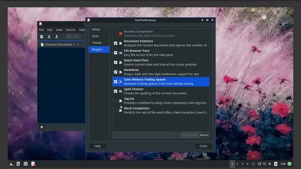This screenshot has width=301, height=169.
Task: Toggle the side pane icon at Xed bottom
Action: [x=42, y=127]
